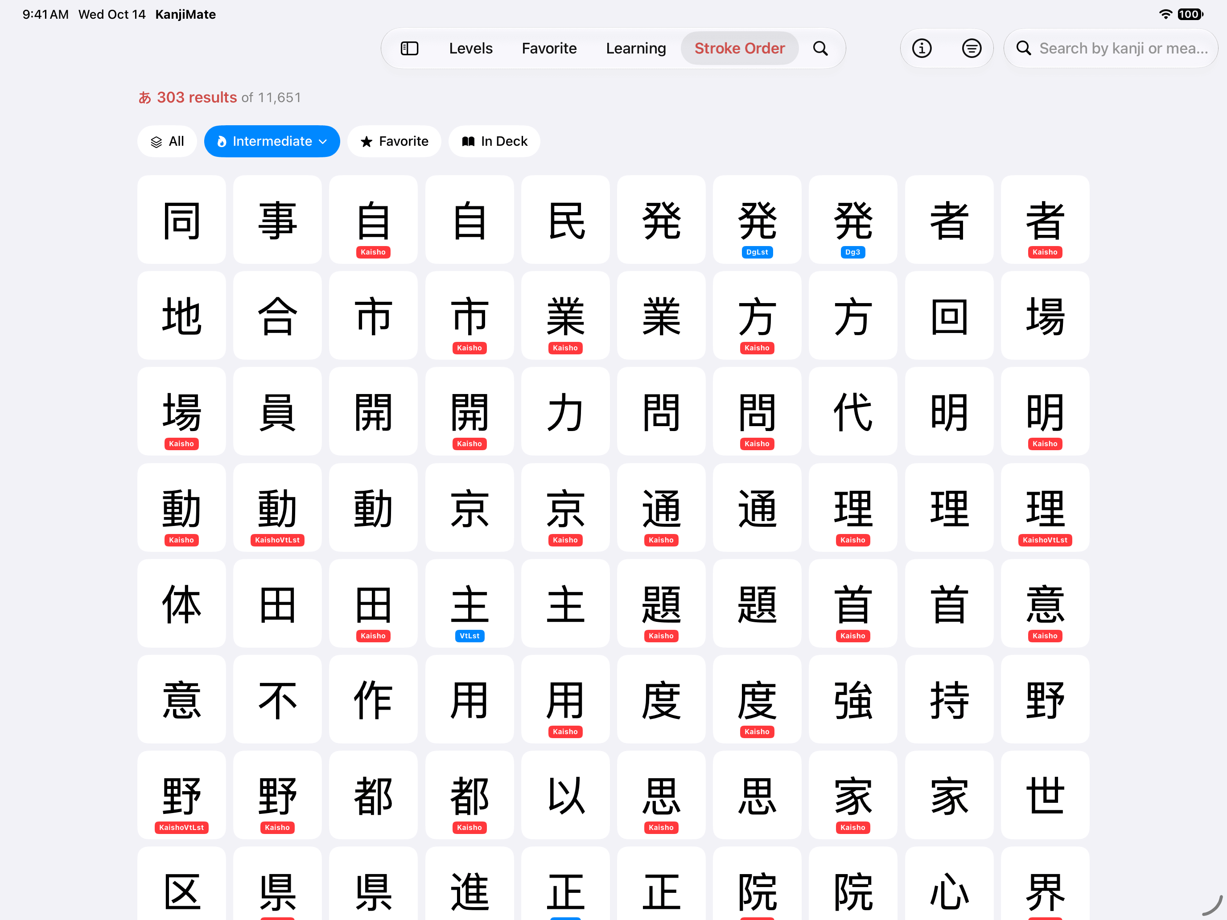The image size is (1227, 920).
Task: Toggle the Favorite star filter chip
Action: 395,141
